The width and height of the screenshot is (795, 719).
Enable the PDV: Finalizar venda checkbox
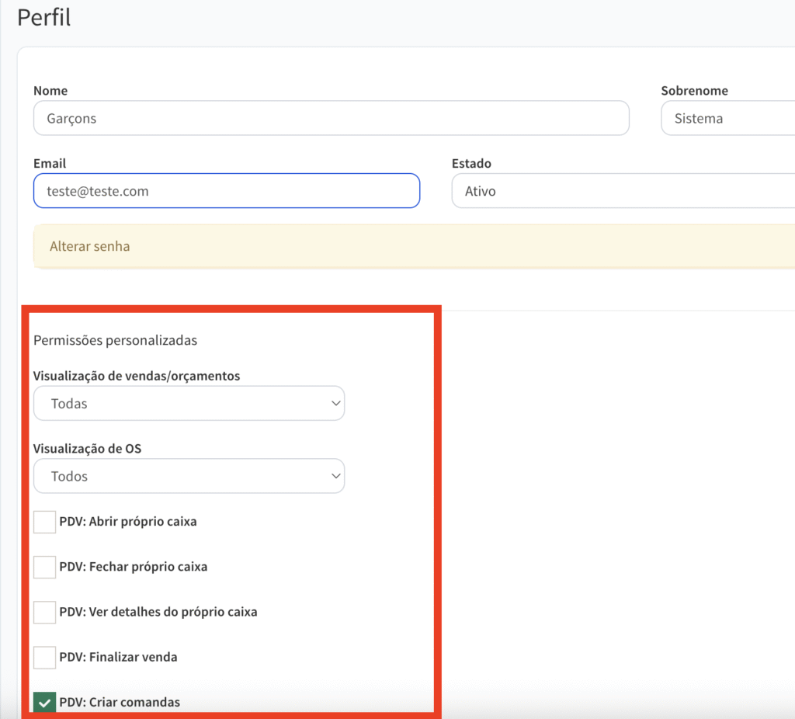tap(44, 657)
